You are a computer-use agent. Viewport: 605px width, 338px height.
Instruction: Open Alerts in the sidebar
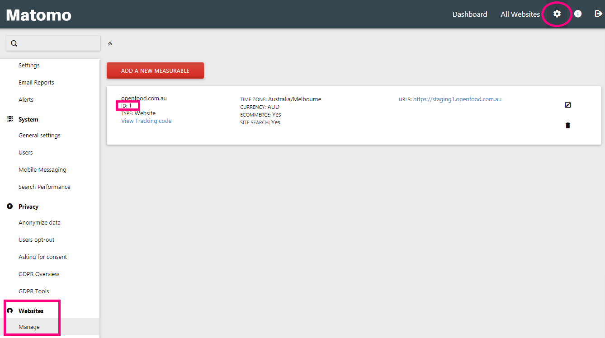coord(26,99)
